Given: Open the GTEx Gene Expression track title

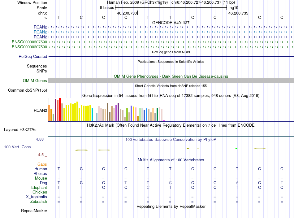Looking at the screenshot, I should (x=171, y=95).
